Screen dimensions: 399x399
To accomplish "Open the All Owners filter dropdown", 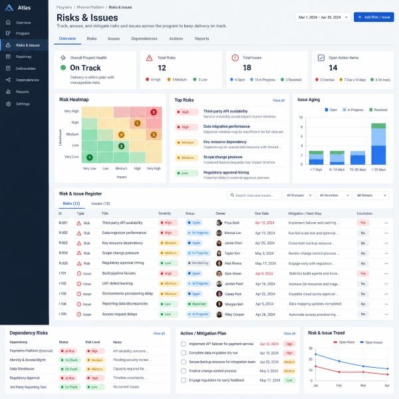I will pyautogui.click(x=372, y=196).
